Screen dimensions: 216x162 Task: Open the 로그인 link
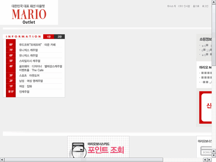tap(205, 6)
